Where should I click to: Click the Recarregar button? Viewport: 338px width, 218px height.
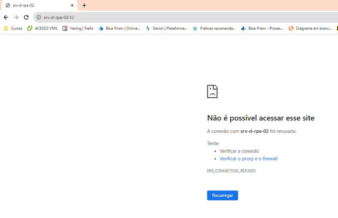(x=223, y=195)
